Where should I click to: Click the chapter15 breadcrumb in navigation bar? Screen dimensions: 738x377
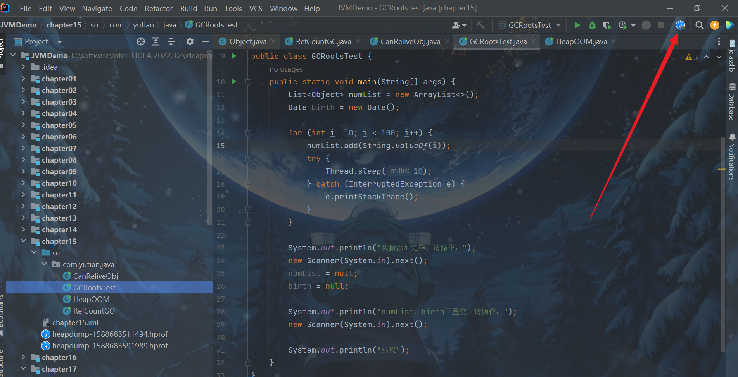pos(64,25)
